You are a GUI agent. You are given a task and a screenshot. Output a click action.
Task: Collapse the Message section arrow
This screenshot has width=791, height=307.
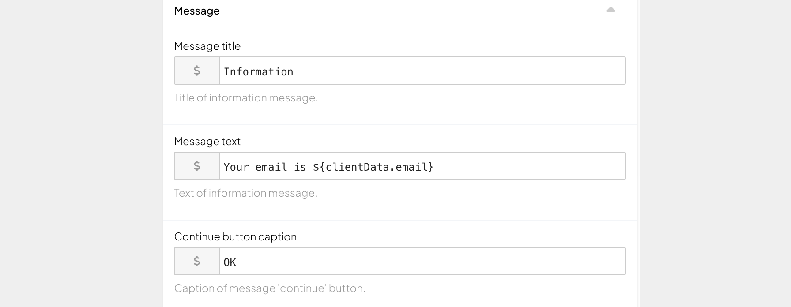pos(610,10)
